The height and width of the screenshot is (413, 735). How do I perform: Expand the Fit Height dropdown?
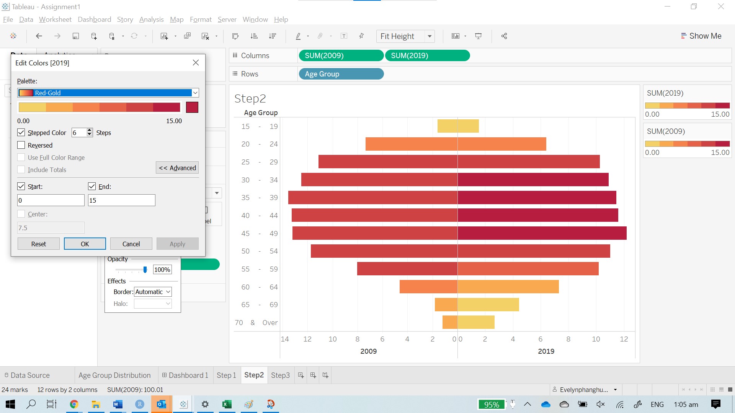(x=430, y=36)
